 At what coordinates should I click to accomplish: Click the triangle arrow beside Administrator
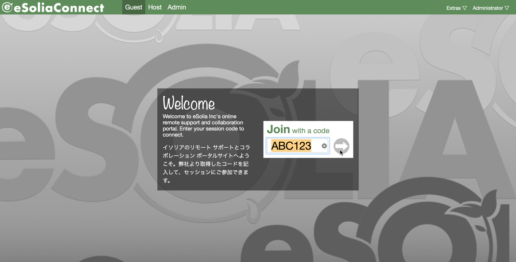point(507,8)
